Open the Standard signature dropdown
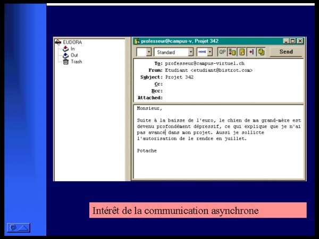The image size is (319, 239). point(191,52)
